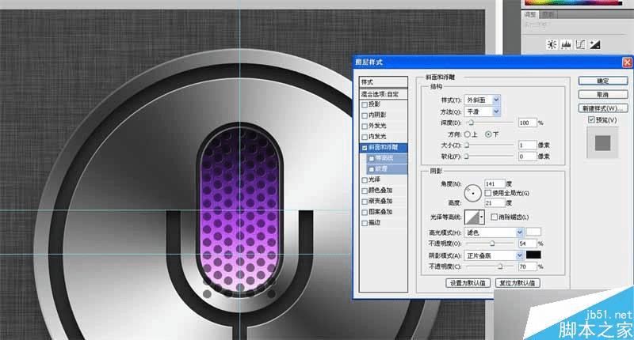The height and width of the screenshot is (340, 634).
Task: Enable the 纹理 texture sub-option checkbox
Action: pyautogui.click(x=372, y=169)
